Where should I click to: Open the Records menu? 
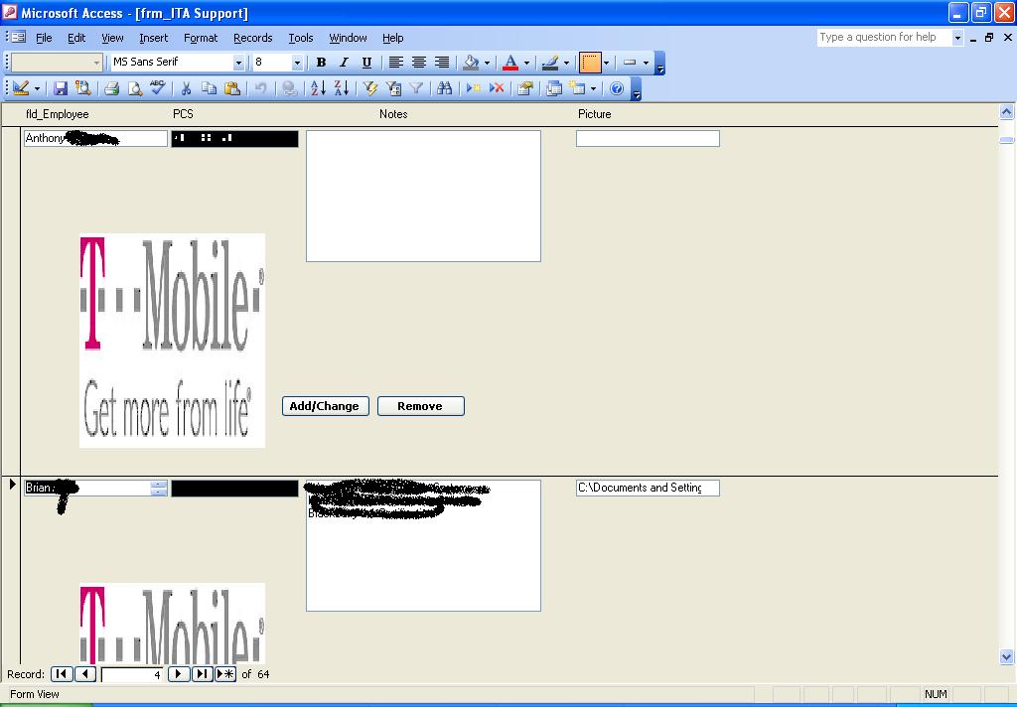[x=253, y=38]
